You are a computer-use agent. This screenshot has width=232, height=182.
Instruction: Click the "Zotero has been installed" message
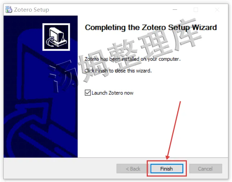click(x=132, y=59)
